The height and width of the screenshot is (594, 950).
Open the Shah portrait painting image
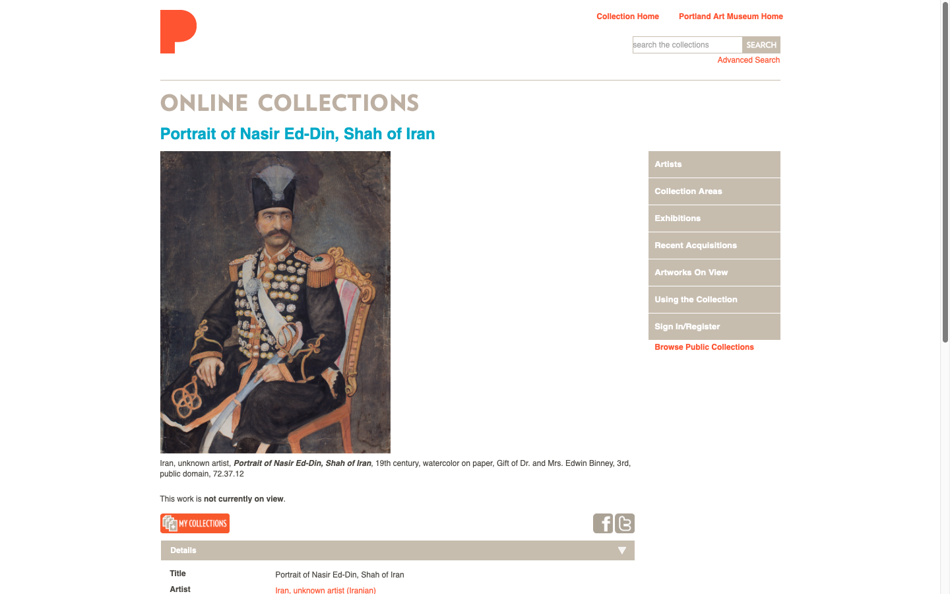point(275,302)
